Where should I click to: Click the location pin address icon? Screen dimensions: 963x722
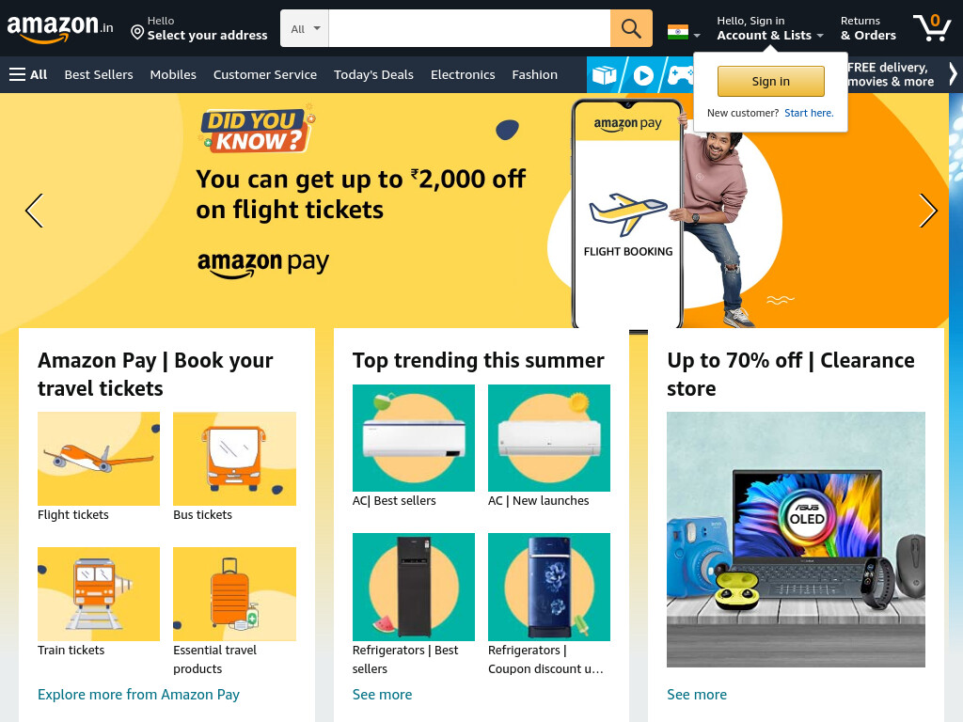(137, 32)
